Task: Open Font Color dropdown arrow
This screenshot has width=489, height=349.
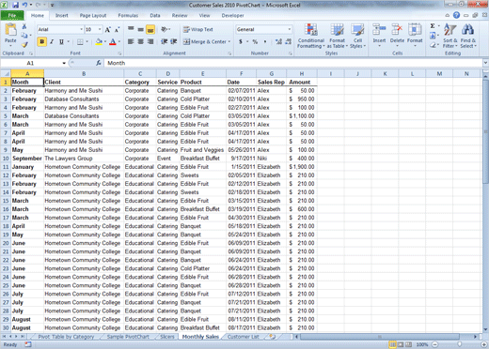Action: [118, 41]
